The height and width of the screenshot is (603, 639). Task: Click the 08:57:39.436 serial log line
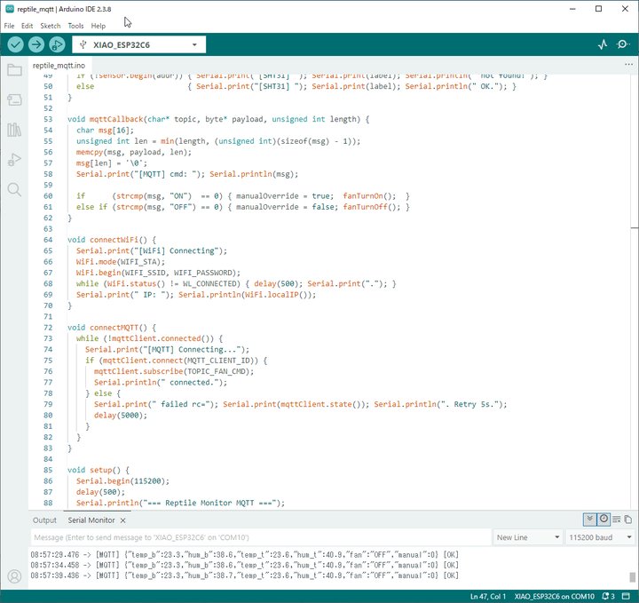pos(245,575)
